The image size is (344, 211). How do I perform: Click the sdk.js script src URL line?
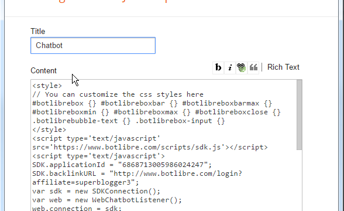tap(150, 147)
